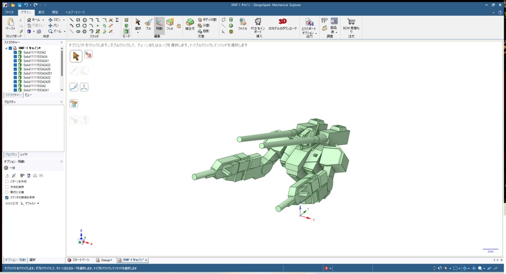Uncheck visibility of Solid111115334241 first entry

click(15, 61)
